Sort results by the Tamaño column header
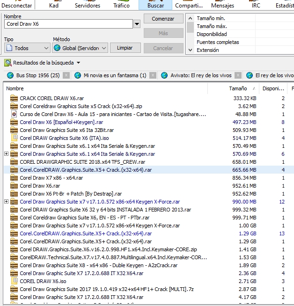The width and height of the screenshot is (294, 306). coord(234,88)
